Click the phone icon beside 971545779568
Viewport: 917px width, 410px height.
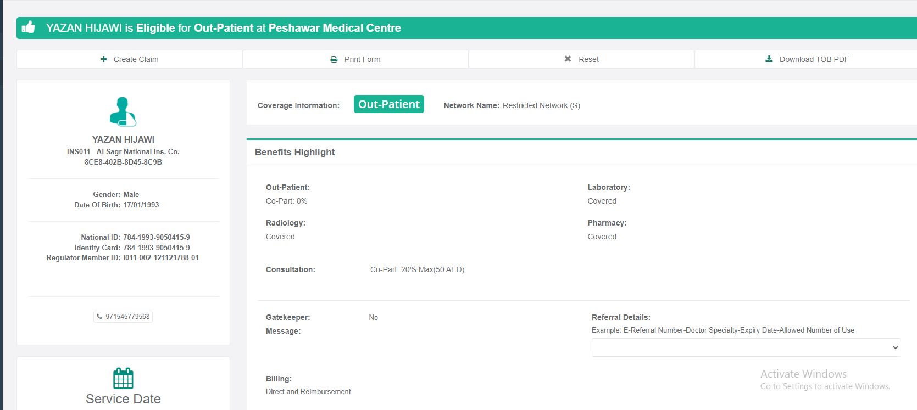click(99, 317)
